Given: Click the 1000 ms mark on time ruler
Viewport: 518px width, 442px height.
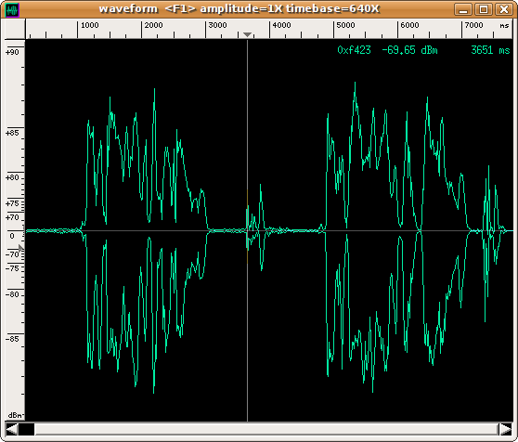Looking at the screenshot, I should point(89,25).
